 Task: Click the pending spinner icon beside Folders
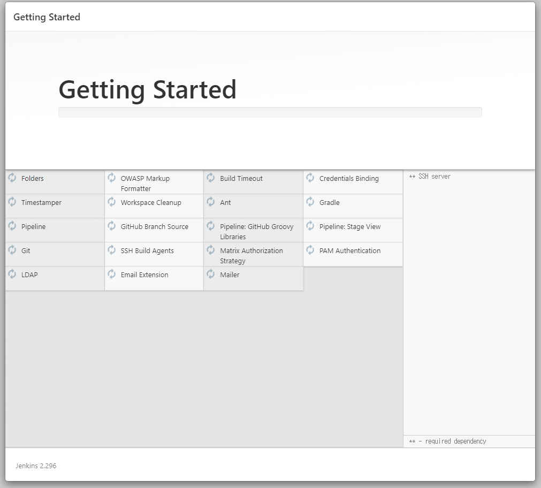12,178
